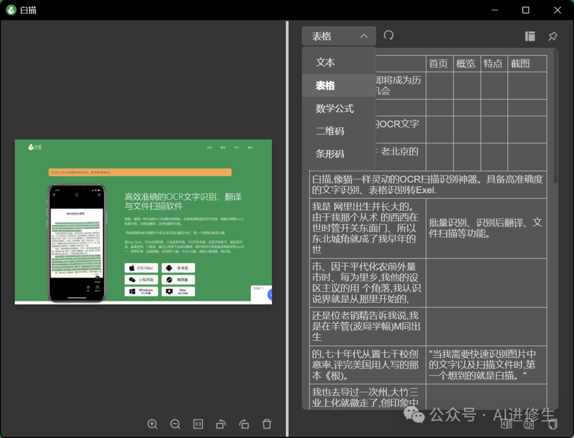574x438 pixels.
Task: Minimize the 白描 window
Action: click(495, 10)
